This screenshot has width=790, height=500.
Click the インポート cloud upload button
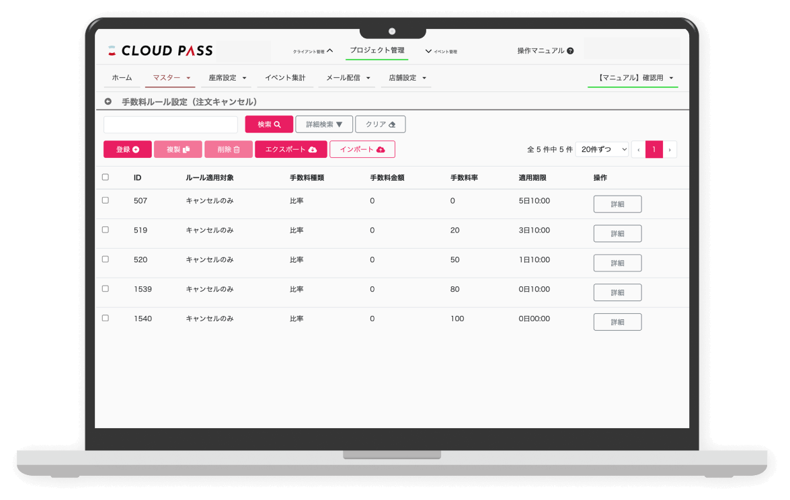(x=362, y=149)
